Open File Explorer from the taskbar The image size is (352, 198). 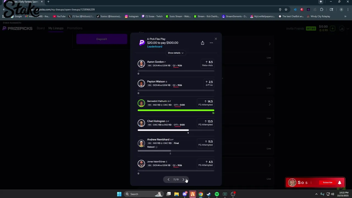tap(177, 194)
